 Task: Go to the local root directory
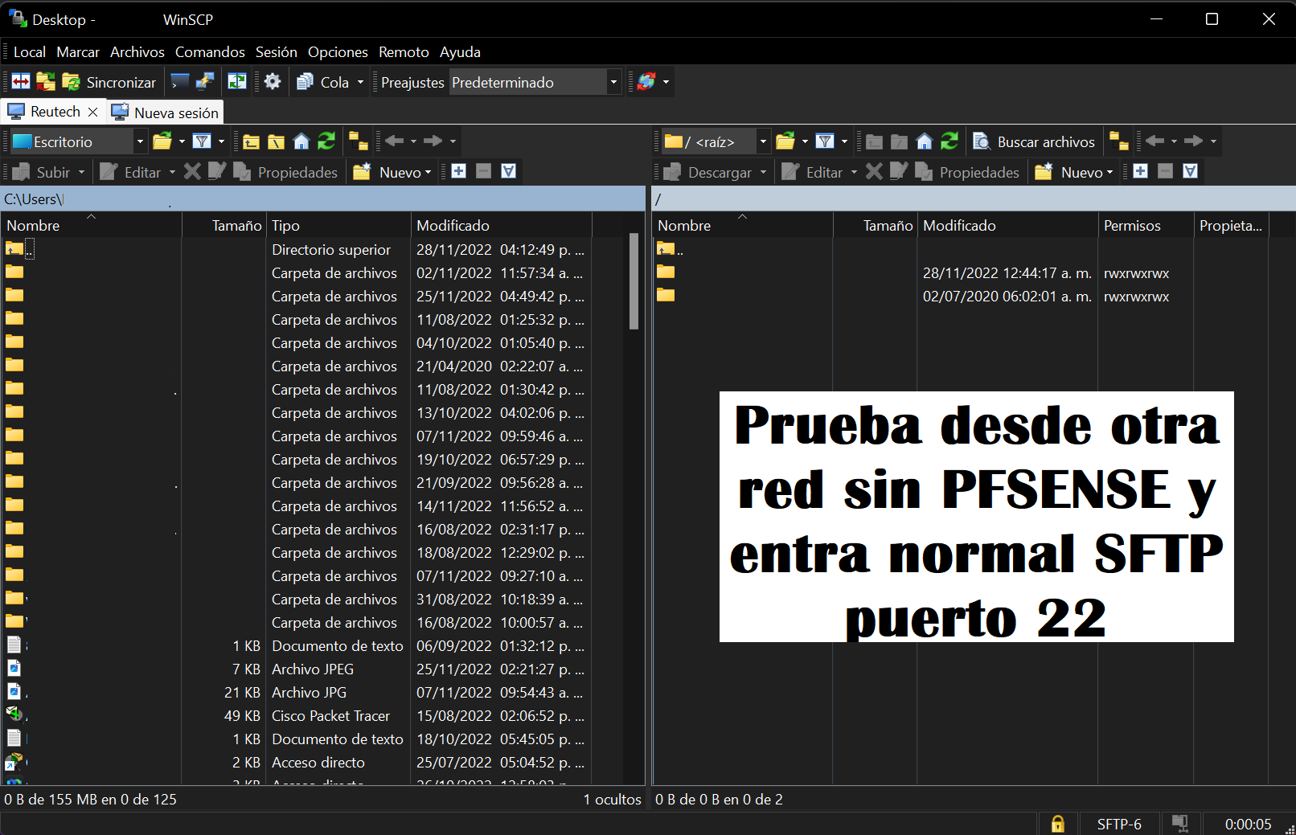tap(276, 141)
